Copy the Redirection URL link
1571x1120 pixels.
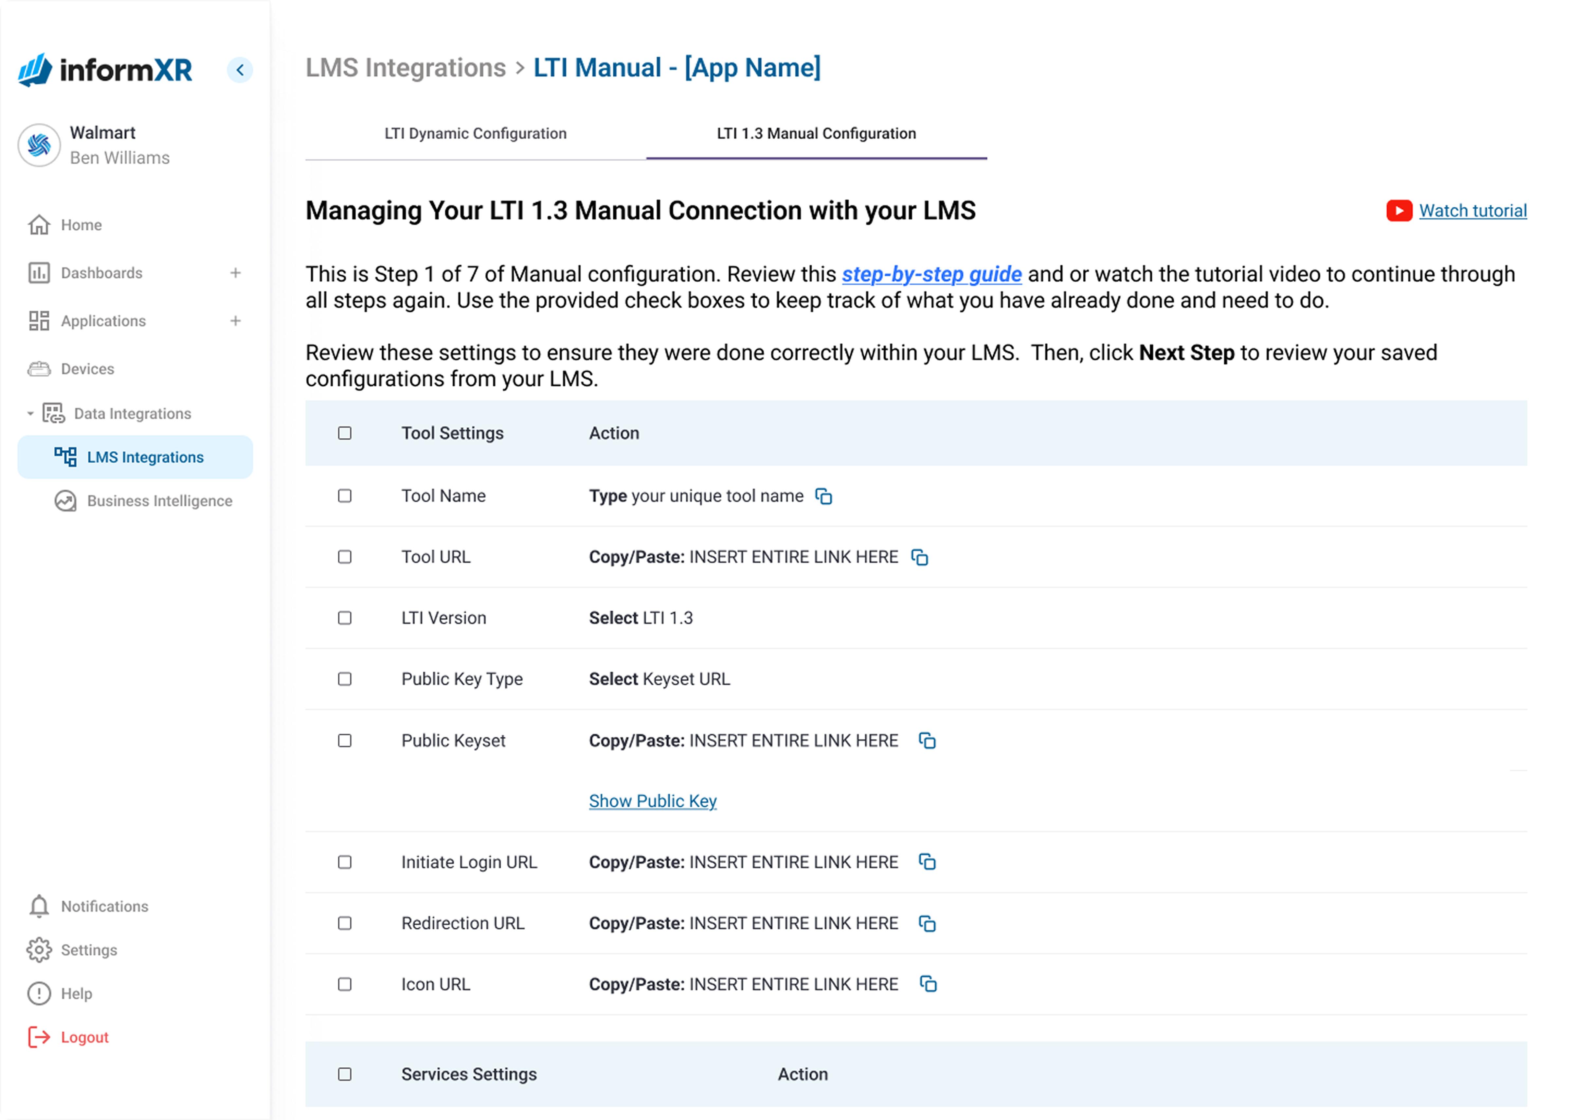[x=927, y=923]
